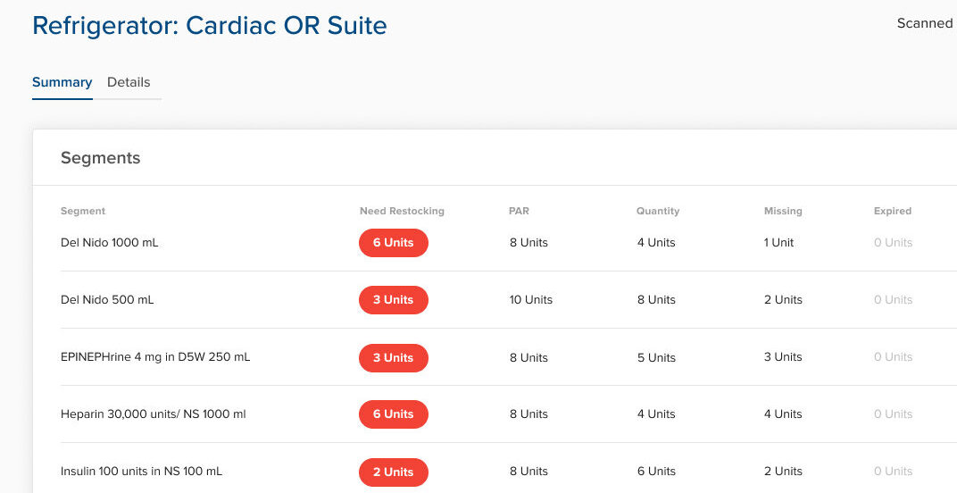Click the EPINEPHrine red 3 Units badge
Screen dimensions: 957x493
(393, 357)
